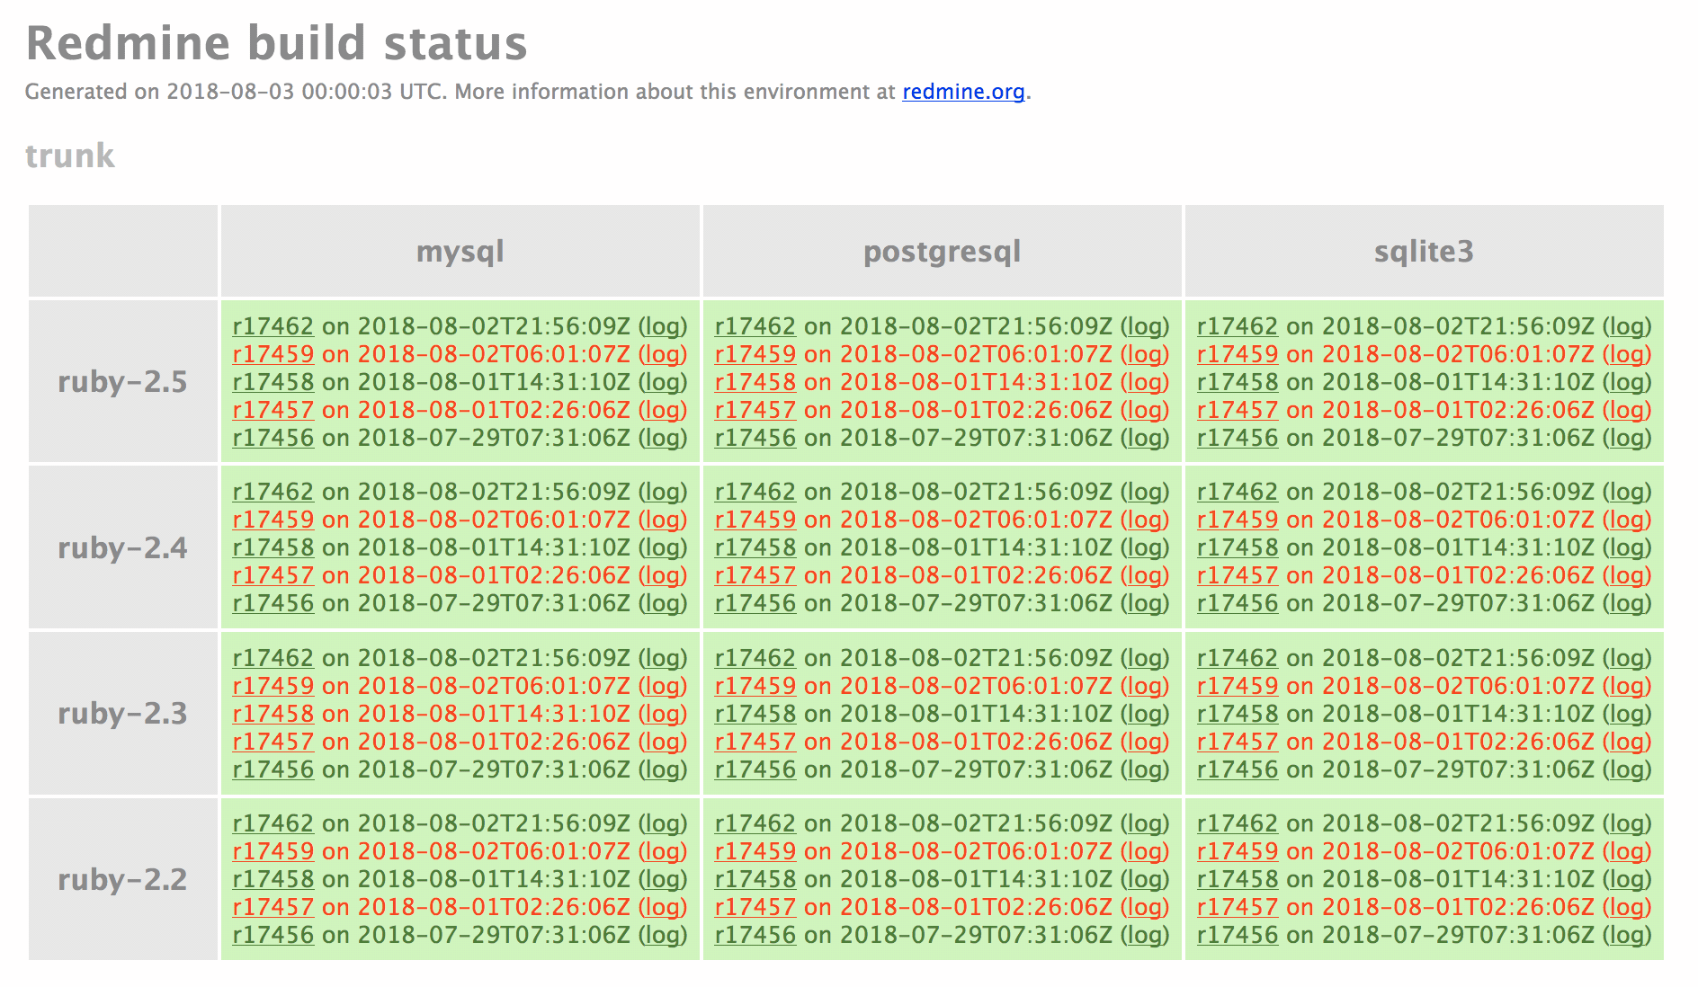Open r17462 link in ruby-2.4 postgresql cell
The height and width of the screenshot is (987, 1698).
click(755, 492)
